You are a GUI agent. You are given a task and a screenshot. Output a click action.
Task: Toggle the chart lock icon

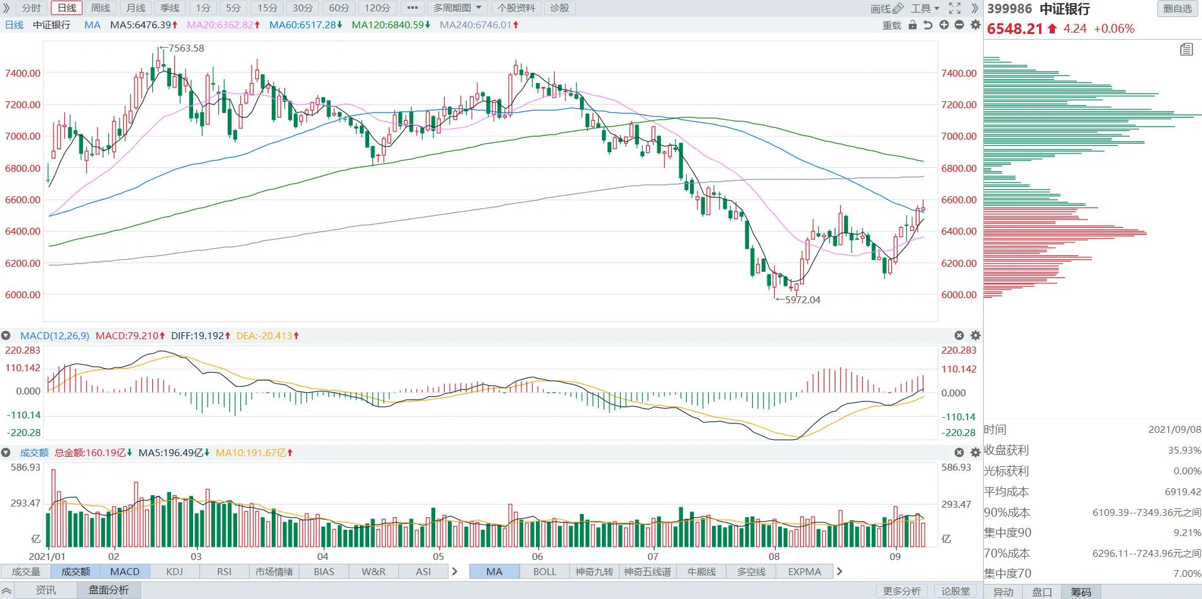click(913, 25)
